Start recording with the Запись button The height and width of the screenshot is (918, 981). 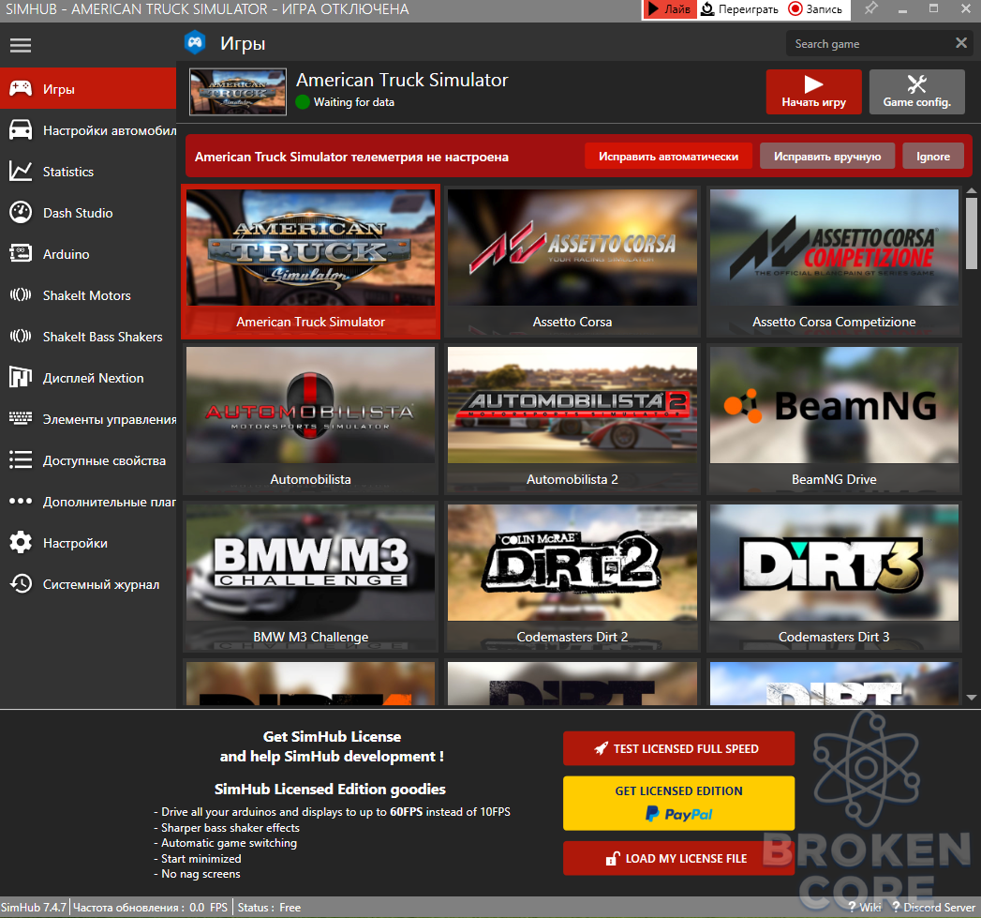[x=815, y=9]
